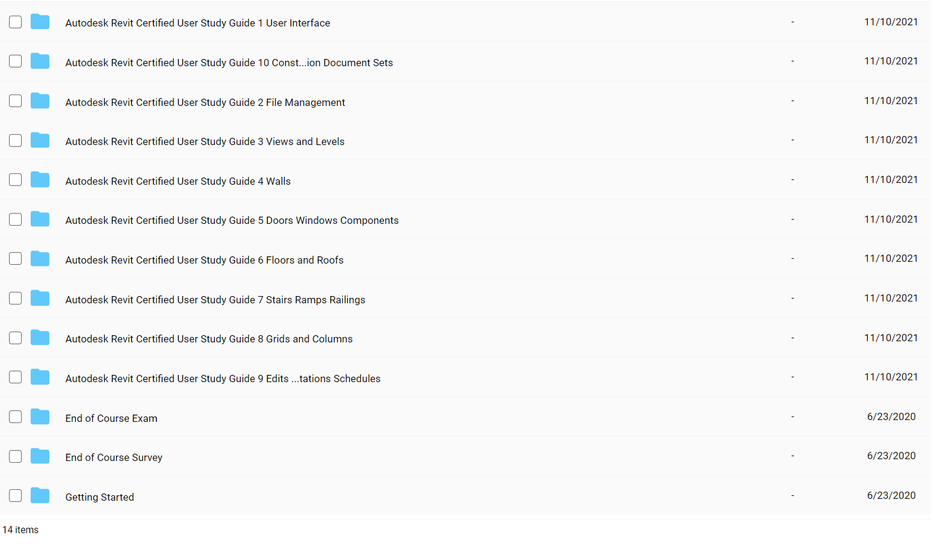Viewport: 937px width, 544px height.
Task: Tick checkbox for Study Guide 5 Doors Windows Components
Action: pyautogui.click(x=16, y=220)
